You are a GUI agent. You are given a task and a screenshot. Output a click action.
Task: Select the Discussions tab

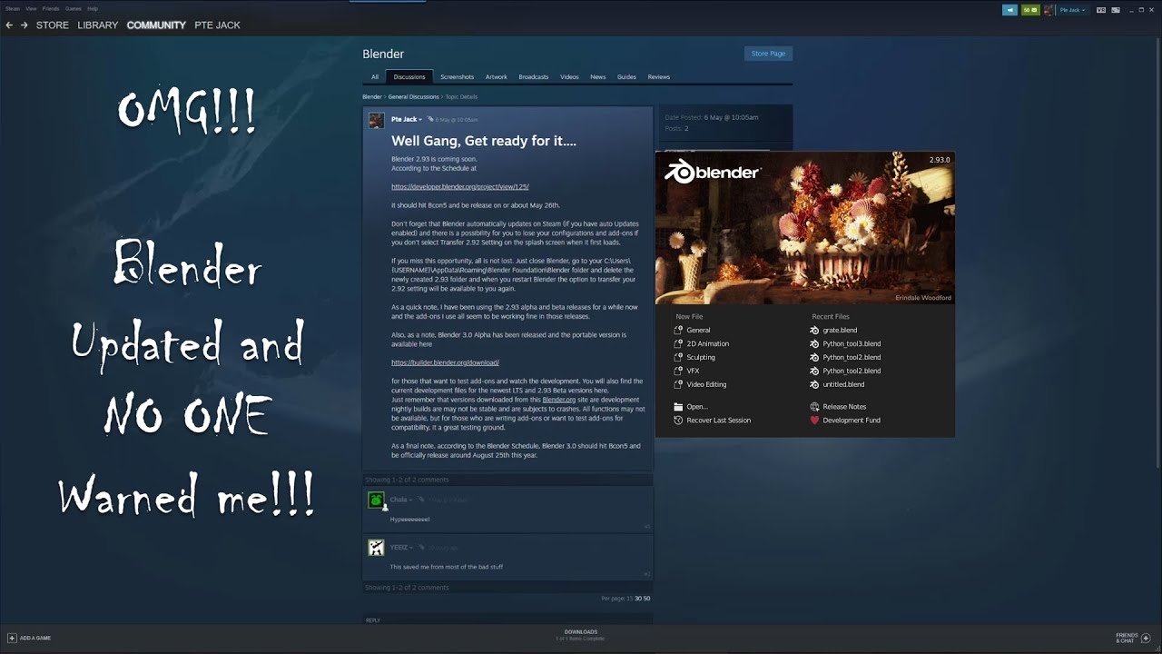pyautogui.click(x=409, y=77)
